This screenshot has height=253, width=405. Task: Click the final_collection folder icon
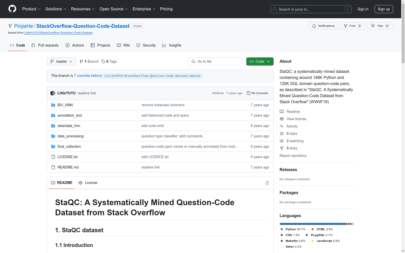point(53,146)
